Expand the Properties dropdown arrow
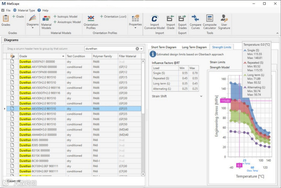Screen dimensions: 281x188 (135, 28)
